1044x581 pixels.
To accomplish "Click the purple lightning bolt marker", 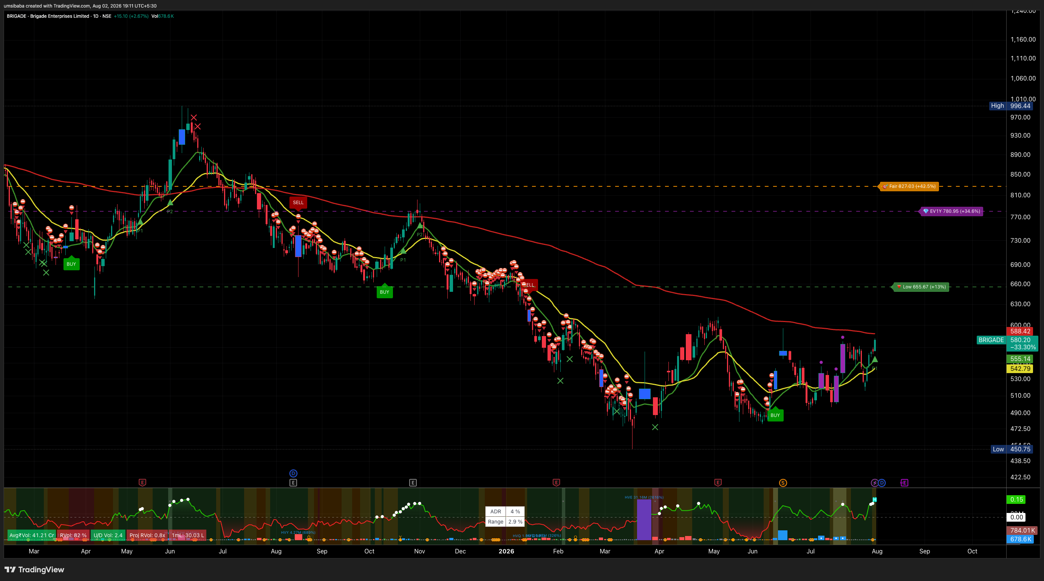I will click(875, 482).
